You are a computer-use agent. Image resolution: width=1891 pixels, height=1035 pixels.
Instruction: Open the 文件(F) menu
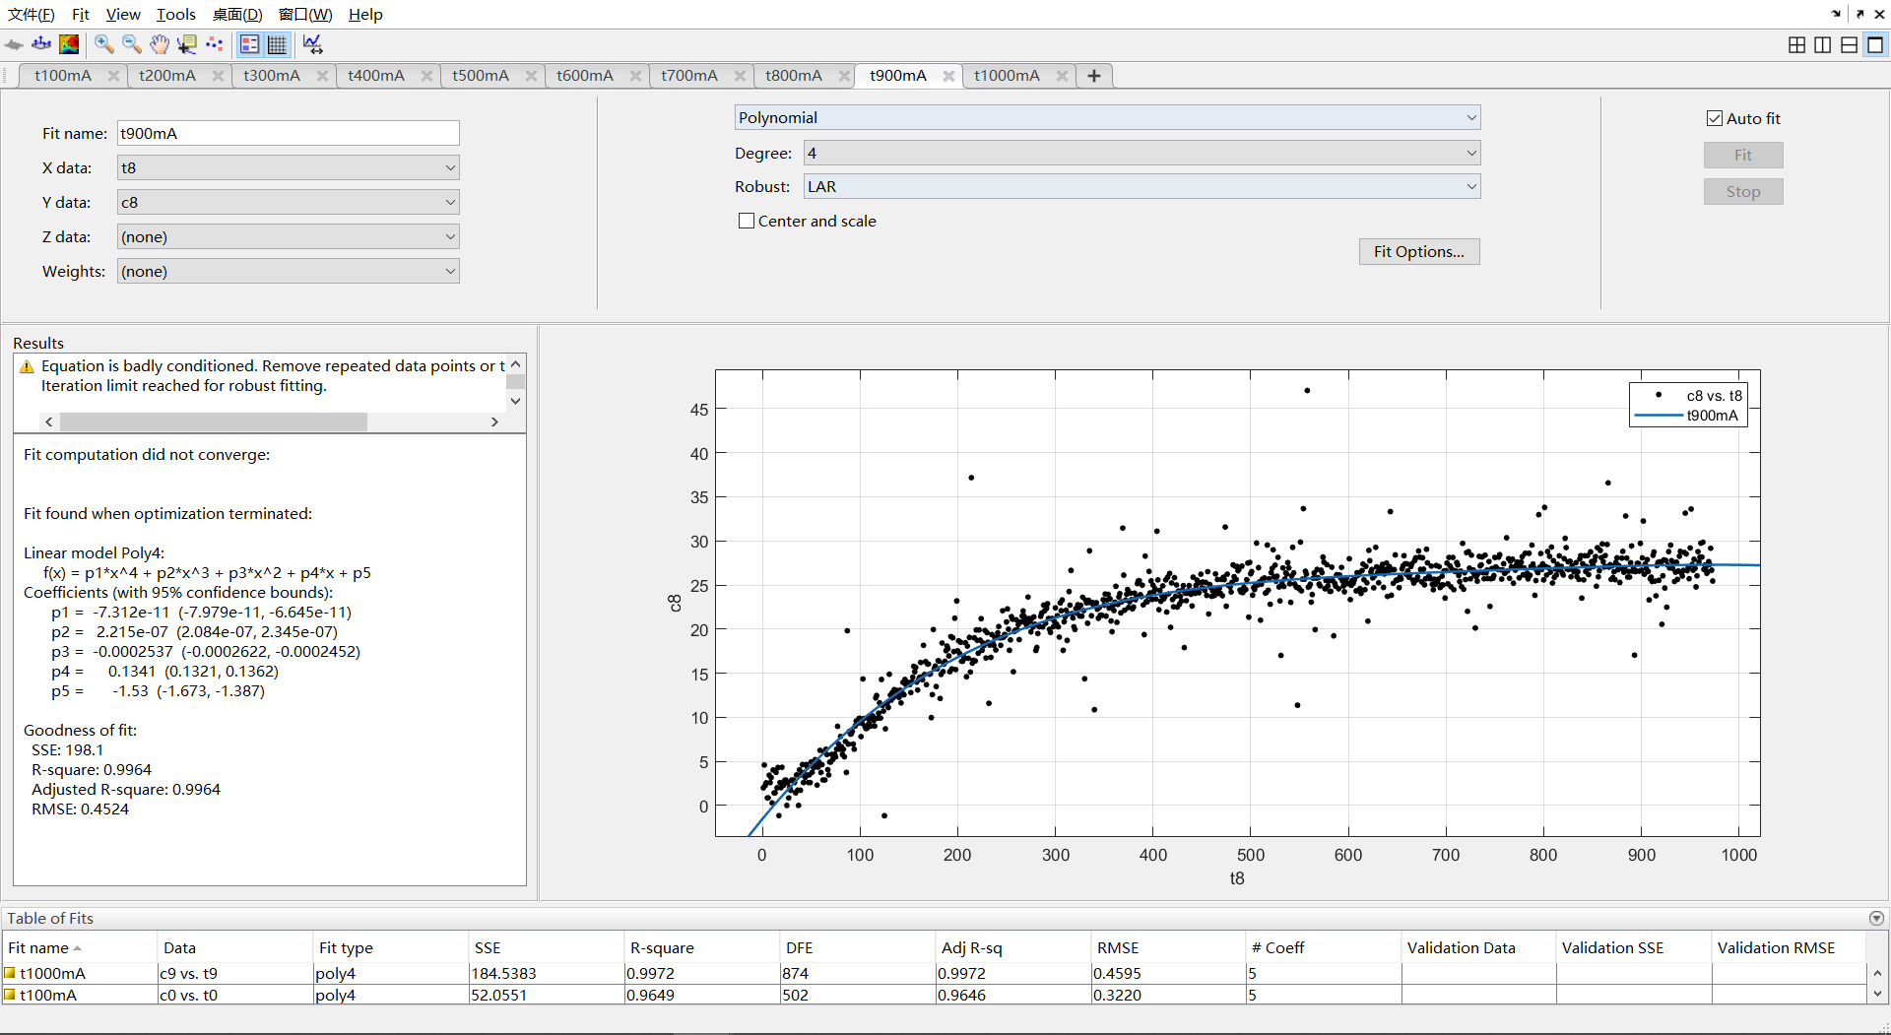pos(32,14)
